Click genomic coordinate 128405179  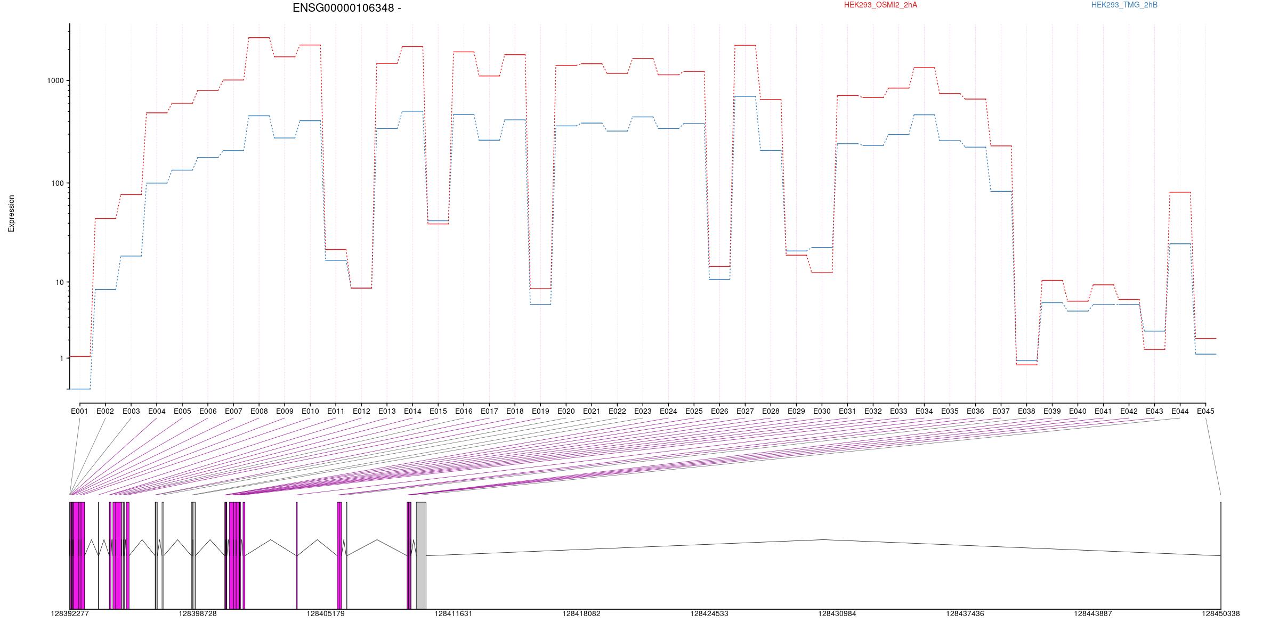326,613
